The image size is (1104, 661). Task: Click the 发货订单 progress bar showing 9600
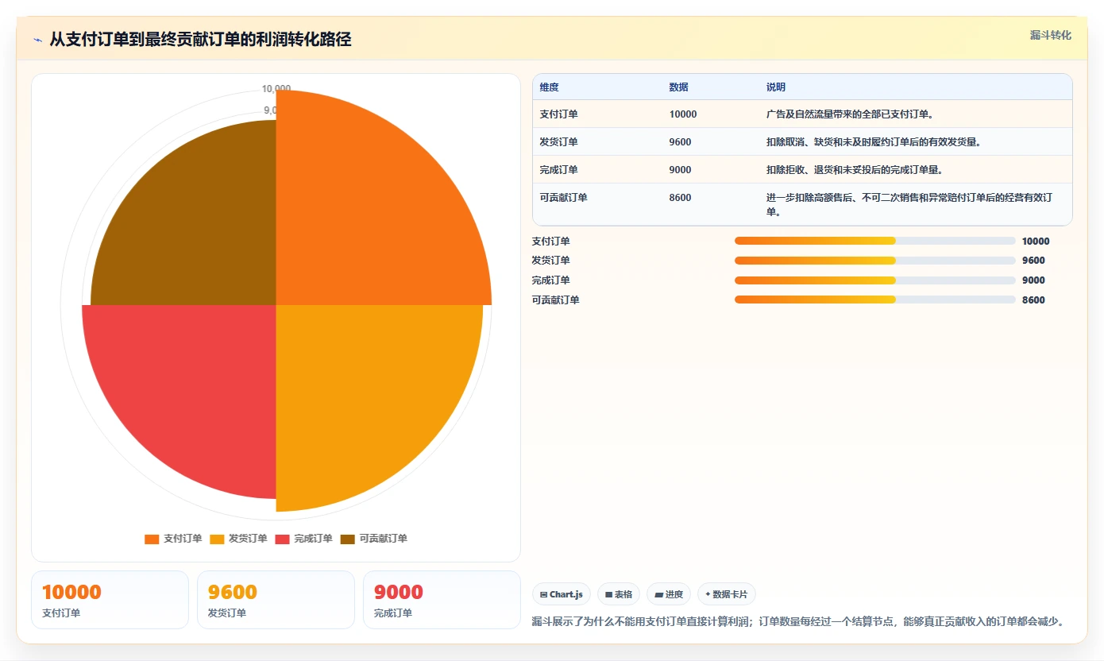(x=875, y=261)
